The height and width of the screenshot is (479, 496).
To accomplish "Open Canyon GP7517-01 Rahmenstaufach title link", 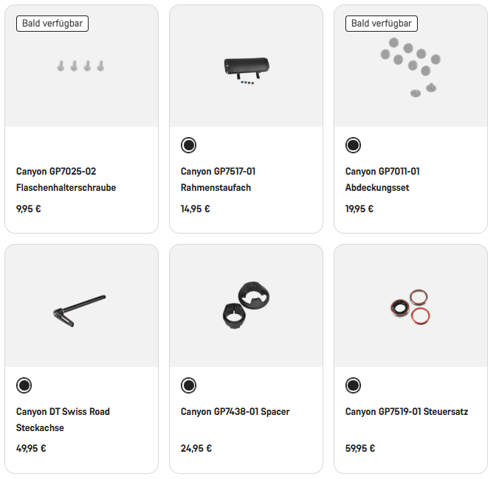I will (x=218, y=179).
